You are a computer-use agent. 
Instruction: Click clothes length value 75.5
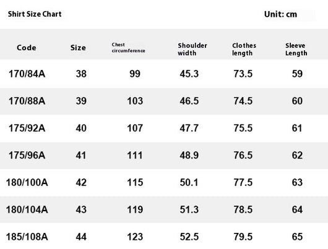pos(243,128)
